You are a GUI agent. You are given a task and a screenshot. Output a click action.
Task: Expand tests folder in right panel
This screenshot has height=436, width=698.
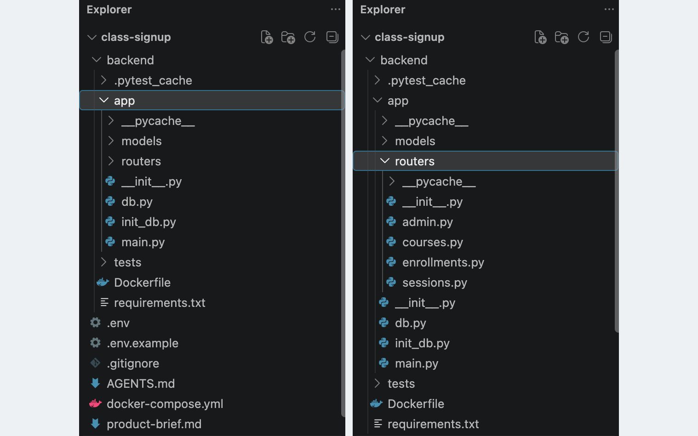378,384
